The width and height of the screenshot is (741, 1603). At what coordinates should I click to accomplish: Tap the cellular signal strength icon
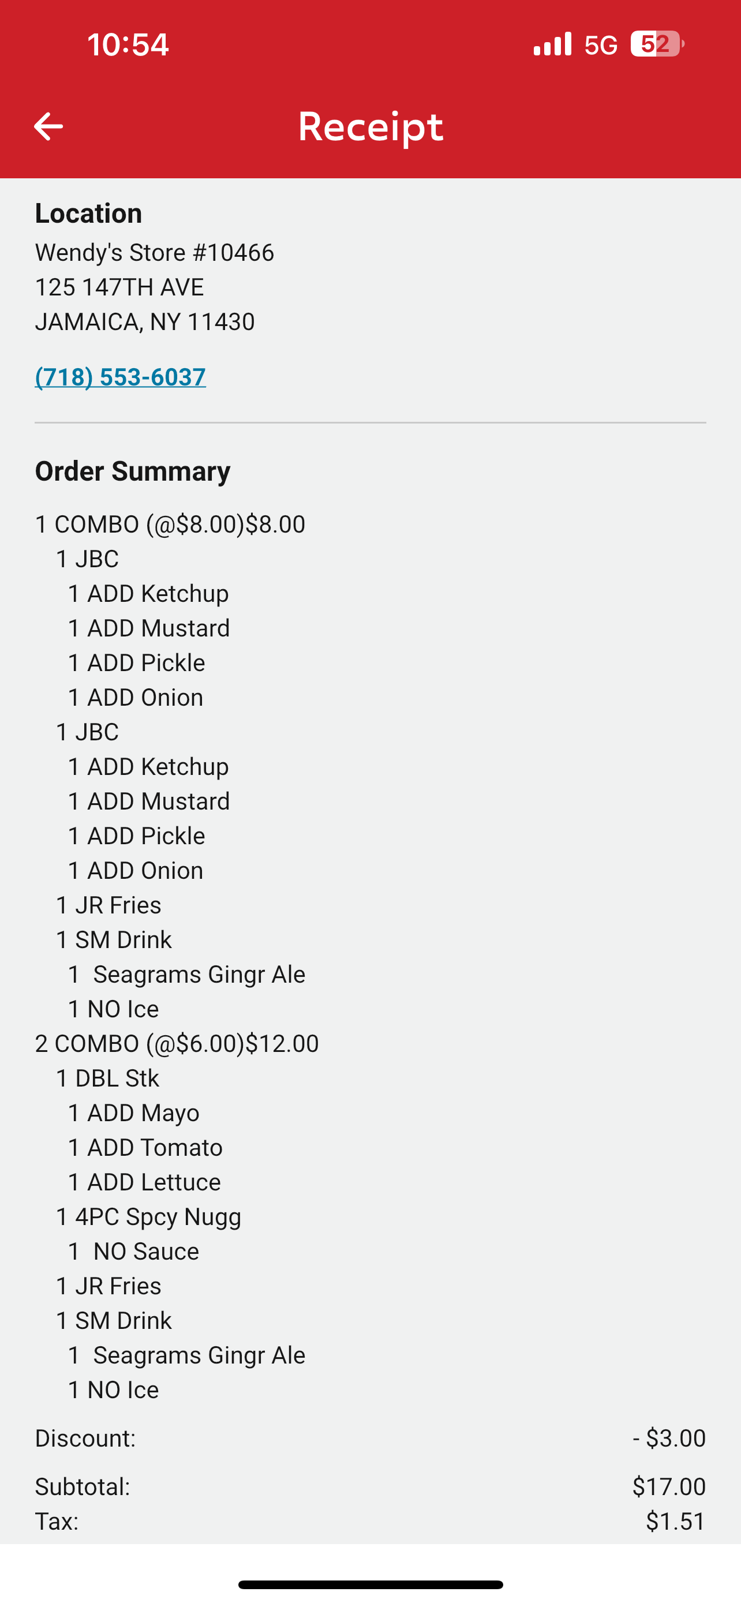(x=552, y=44)
